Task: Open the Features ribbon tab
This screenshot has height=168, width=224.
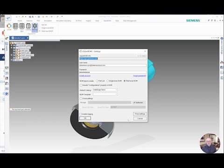Action: pos(29,21)
